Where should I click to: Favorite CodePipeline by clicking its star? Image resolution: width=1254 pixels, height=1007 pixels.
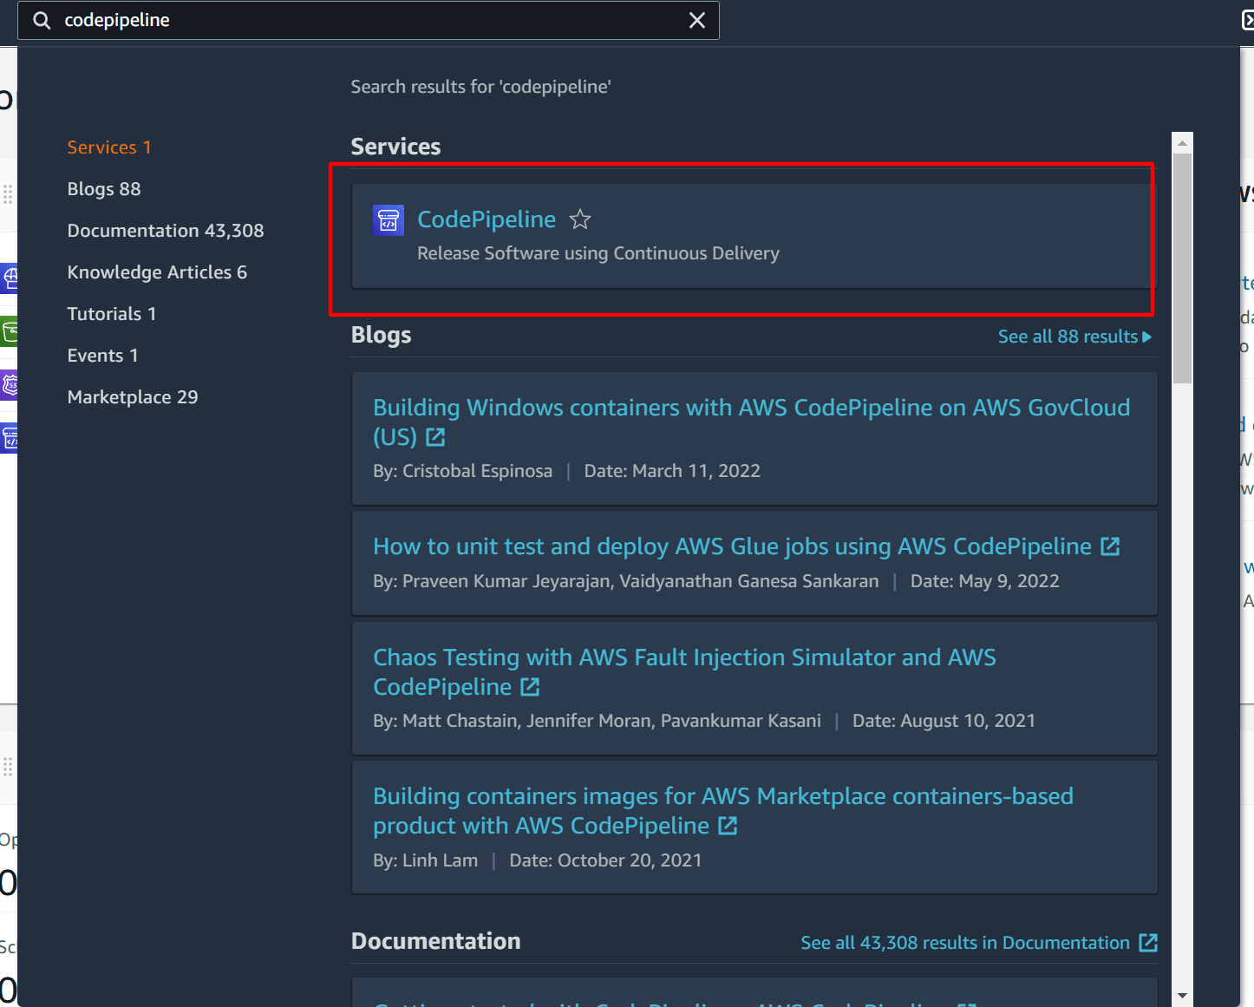tap(579, 219)
